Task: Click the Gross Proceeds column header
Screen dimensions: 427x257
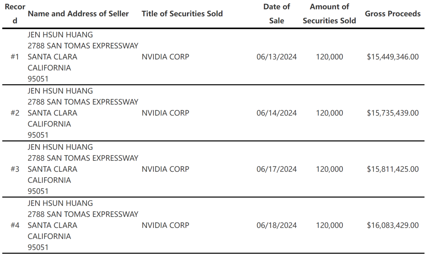Action: point(393,14)
